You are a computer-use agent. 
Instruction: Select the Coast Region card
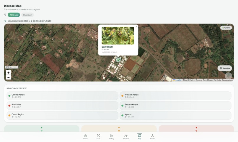click(x=62, y=116)
